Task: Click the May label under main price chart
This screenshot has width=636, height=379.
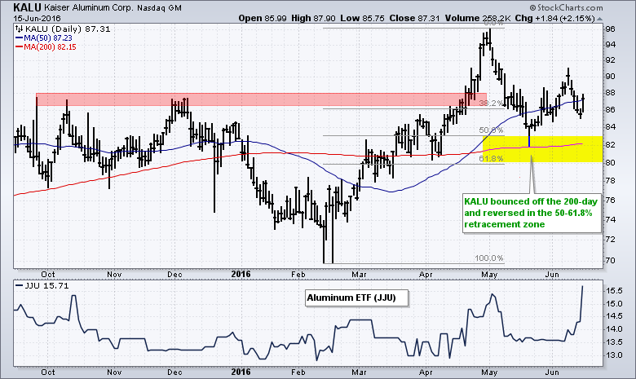Action: (x=489, y=275)
